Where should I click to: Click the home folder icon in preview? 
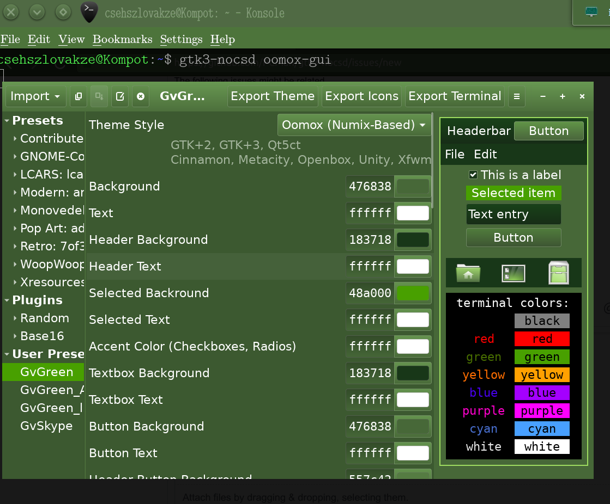click(x=468, y=273)
